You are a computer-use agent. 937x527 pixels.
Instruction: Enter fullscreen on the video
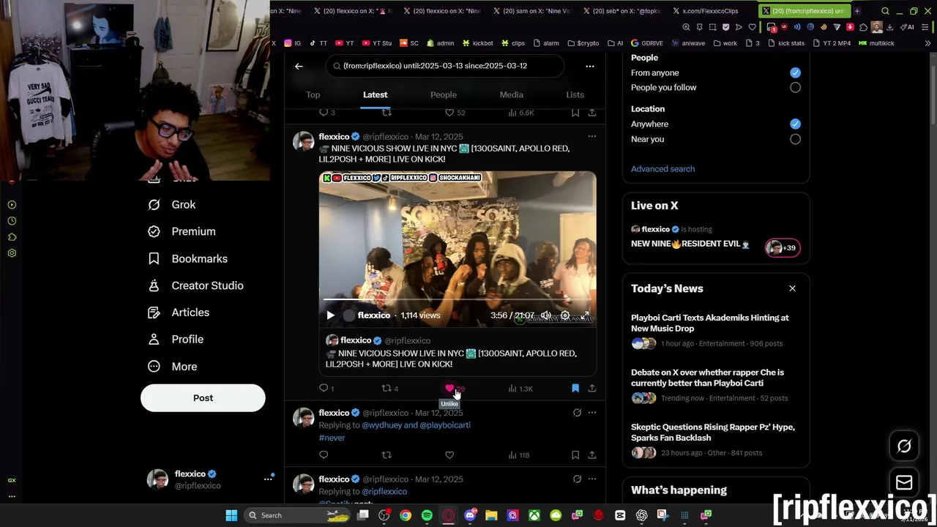(x=584, y=315)
